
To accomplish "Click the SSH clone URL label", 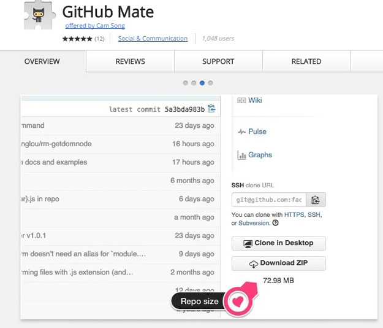I will [252, 185].
